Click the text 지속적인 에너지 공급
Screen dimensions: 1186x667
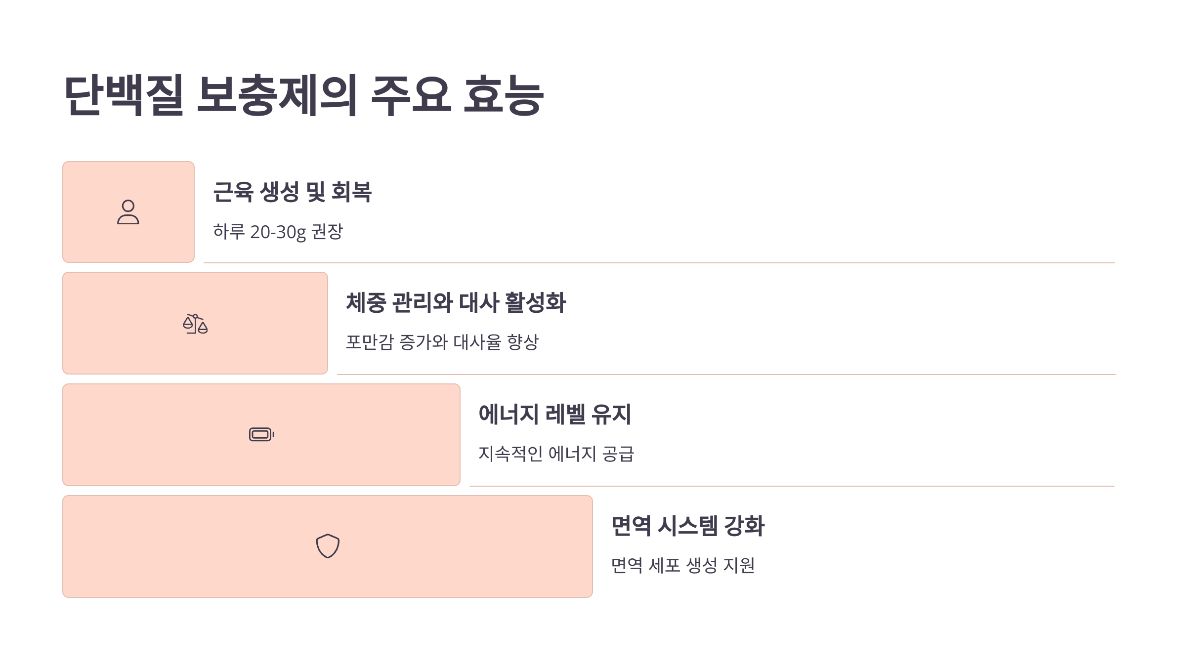pyautogui.click(x=556, y=454)
